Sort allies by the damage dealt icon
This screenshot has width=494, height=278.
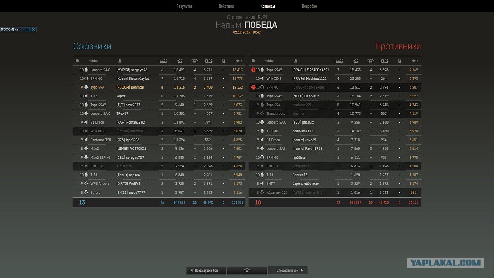tap(179, 61)
